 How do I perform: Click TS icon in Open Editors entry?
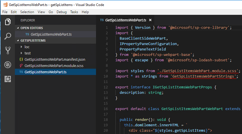tap(27, 34)
